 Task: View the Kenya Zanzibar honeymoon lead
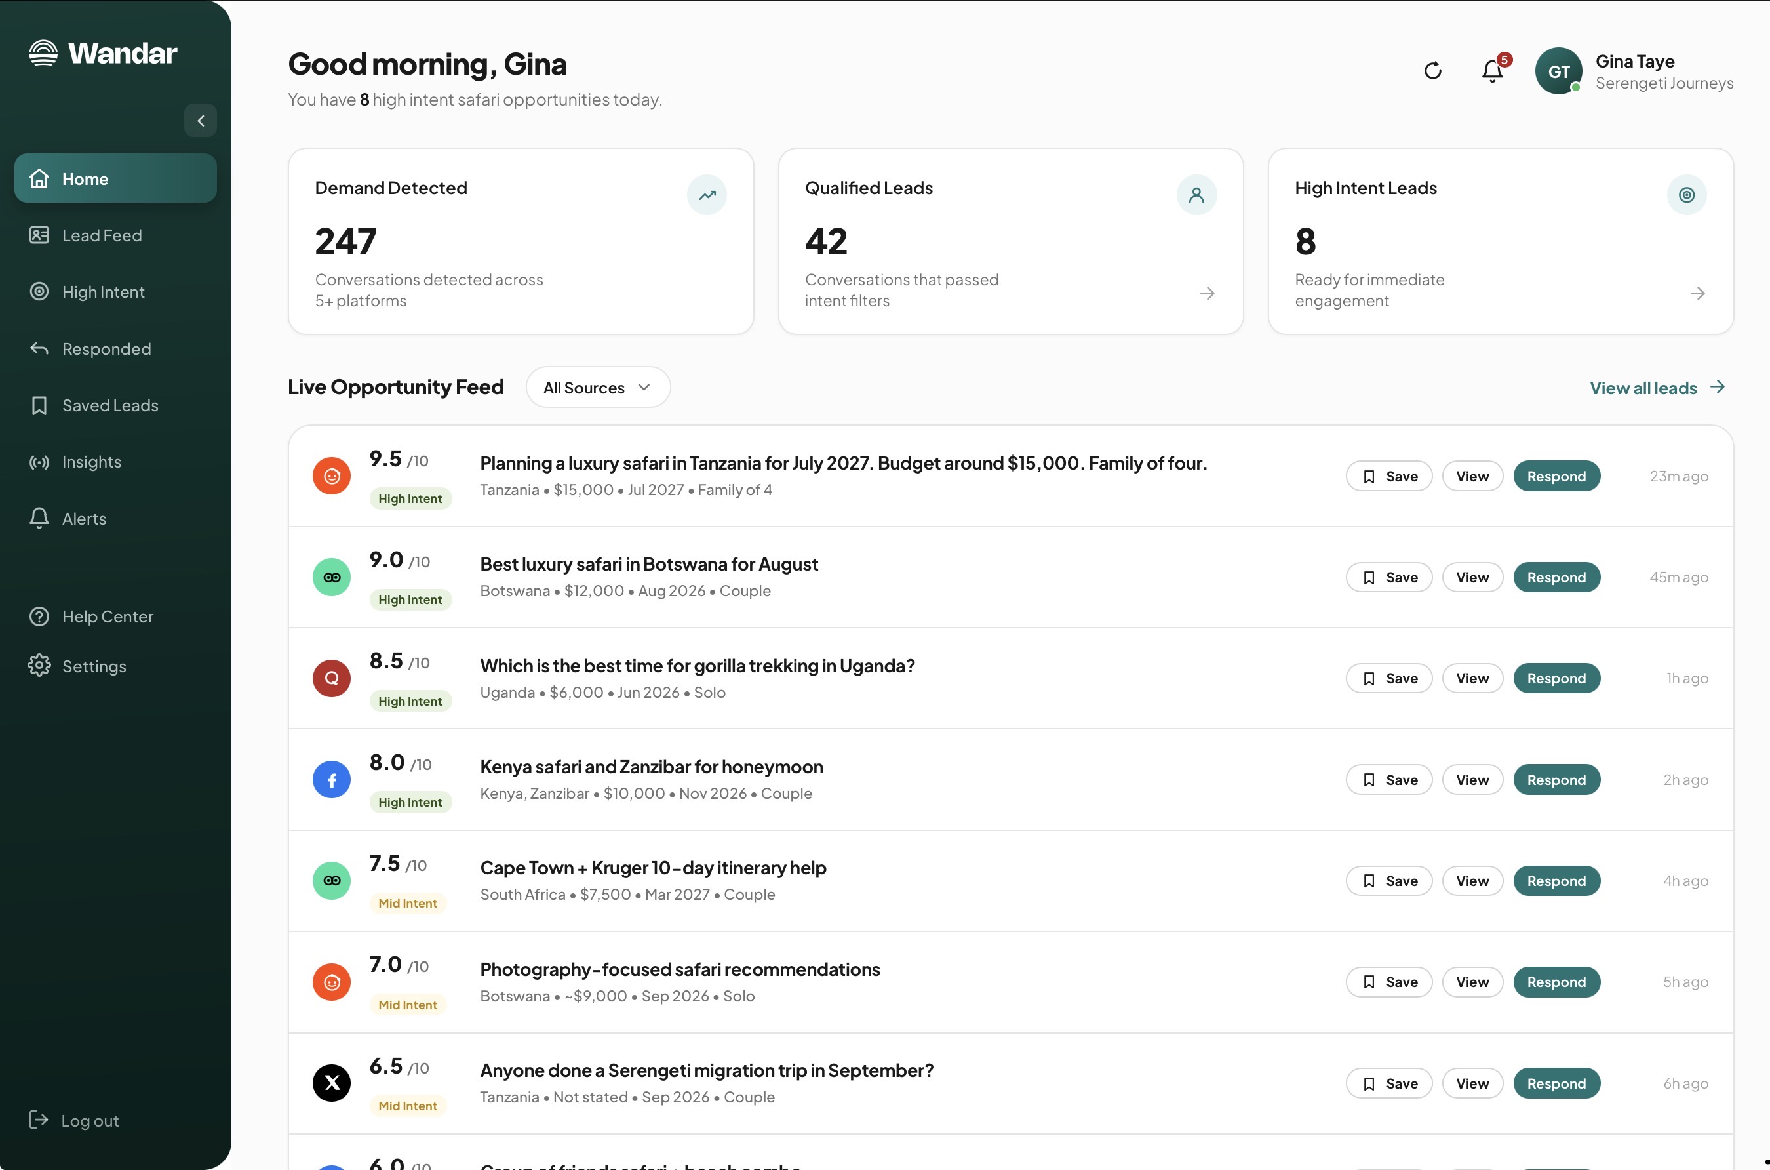pos(1472,780)
